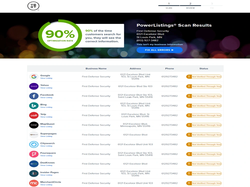Click the Address column header

click(x=135, y=69)
